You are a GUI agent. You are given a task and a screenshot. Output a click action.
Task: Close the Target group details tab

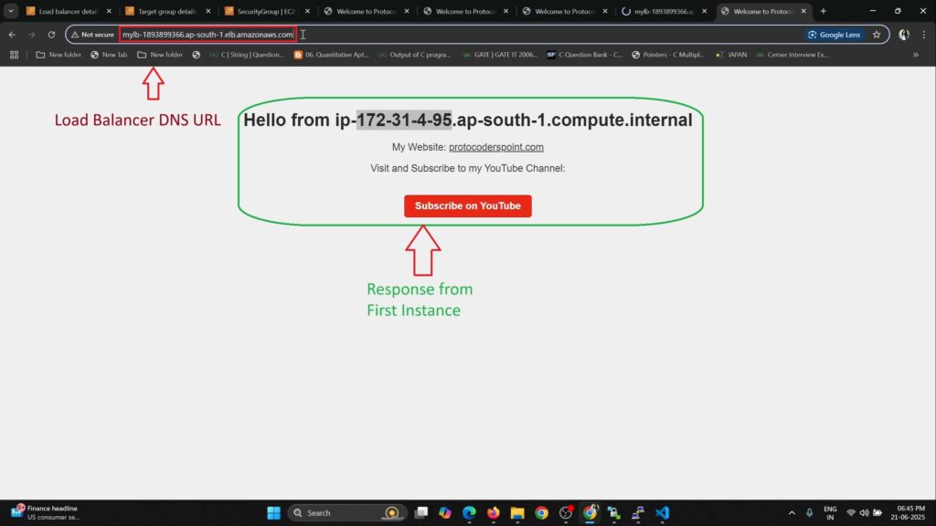[x=207, y=11]
